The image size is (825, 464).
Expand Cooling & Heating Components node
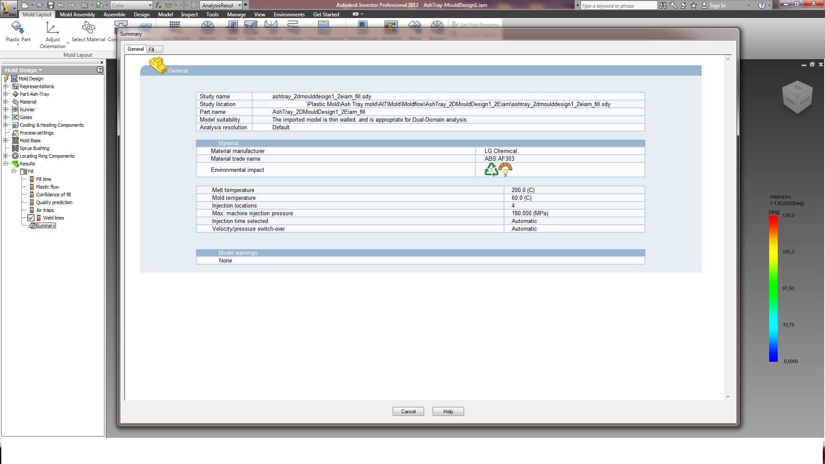tap(6, 125)
